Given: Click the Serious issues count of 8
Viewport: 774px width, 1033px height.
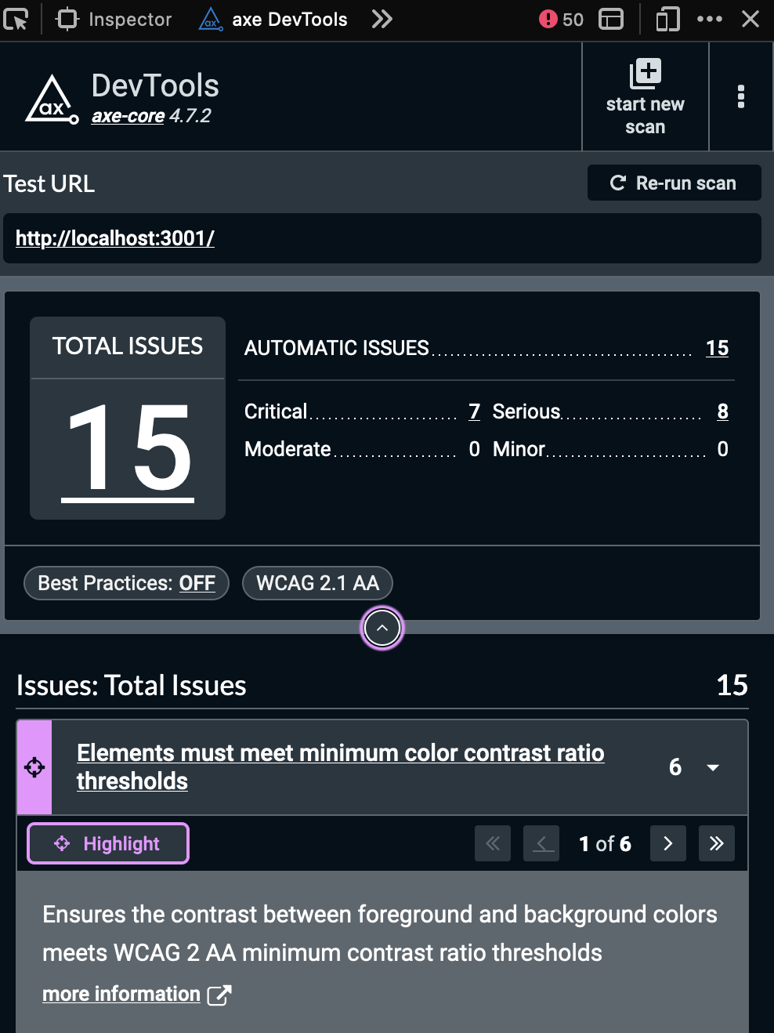Looking at the screenshot, I should tap(722, 411).
